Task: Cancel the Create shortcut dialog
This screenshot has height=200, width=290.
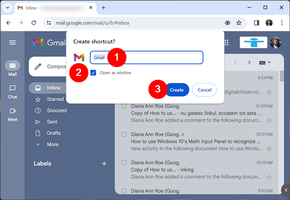Action: coord(205,90)
